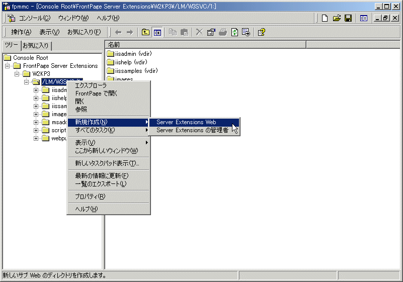Screen dimensions: 403x282
Task: Select プロパティ(R) in context menu
Action: (x=109, y=197)
